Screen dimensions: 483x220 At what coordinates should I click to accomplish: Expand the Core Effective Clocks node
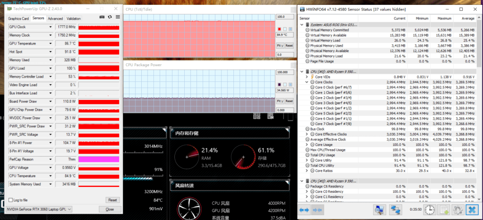tap(307, 134)
